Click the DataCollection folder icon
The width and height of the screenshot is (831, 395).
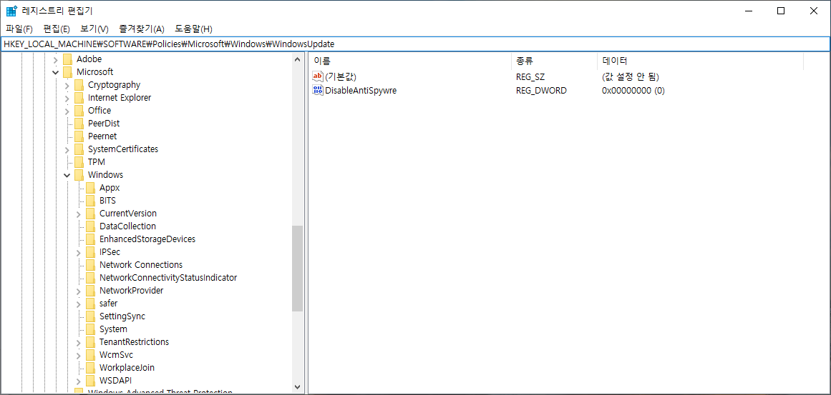coord(91,226)
